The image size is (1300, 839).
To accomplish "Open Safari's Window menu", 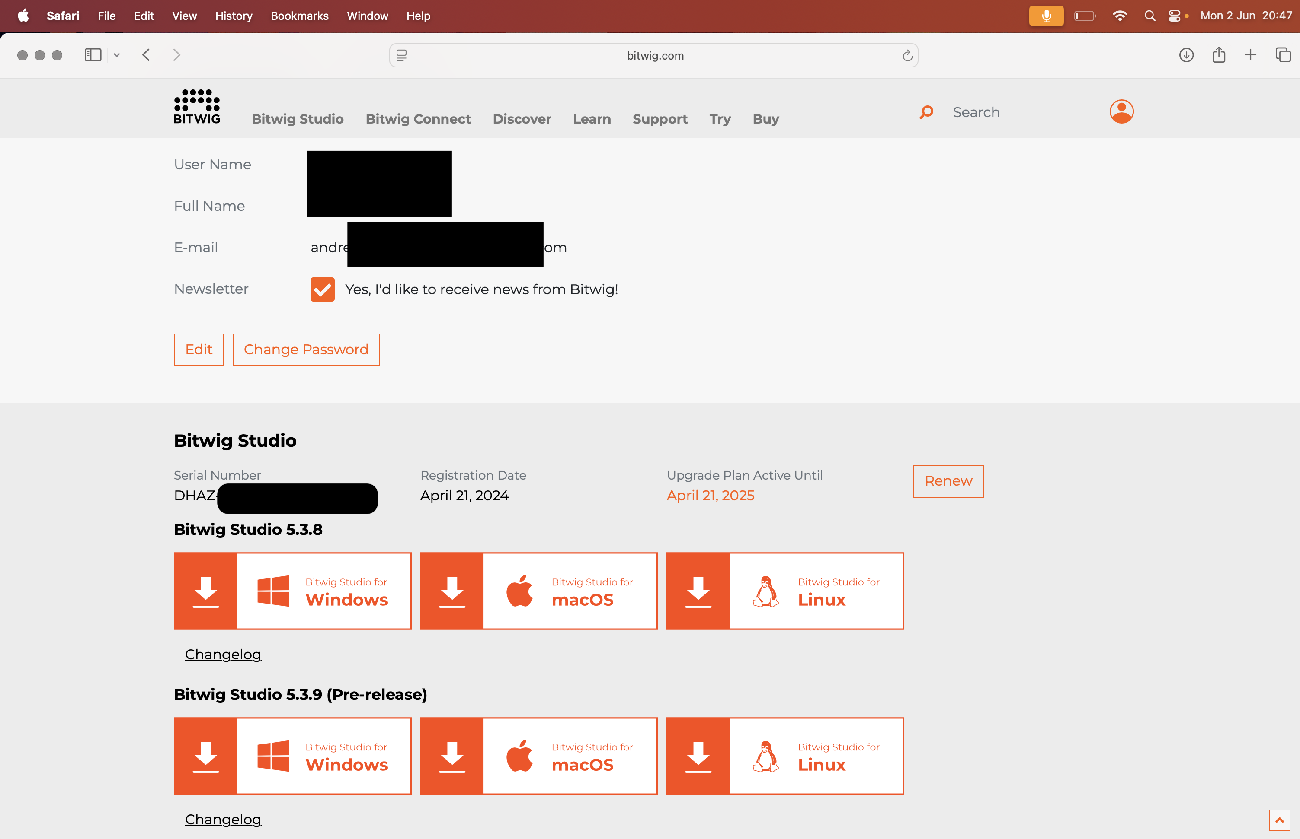I will point(368,16).
